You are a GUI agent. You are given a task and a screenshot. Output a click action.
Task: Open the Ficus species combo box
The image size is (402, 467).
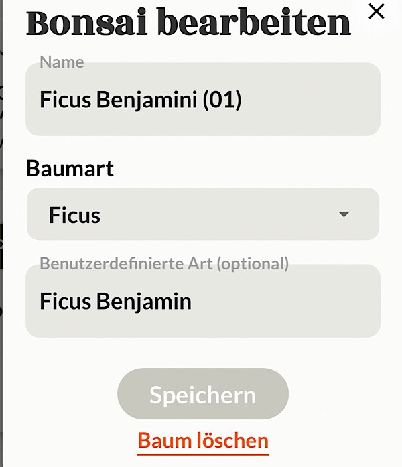coord(203,214)
